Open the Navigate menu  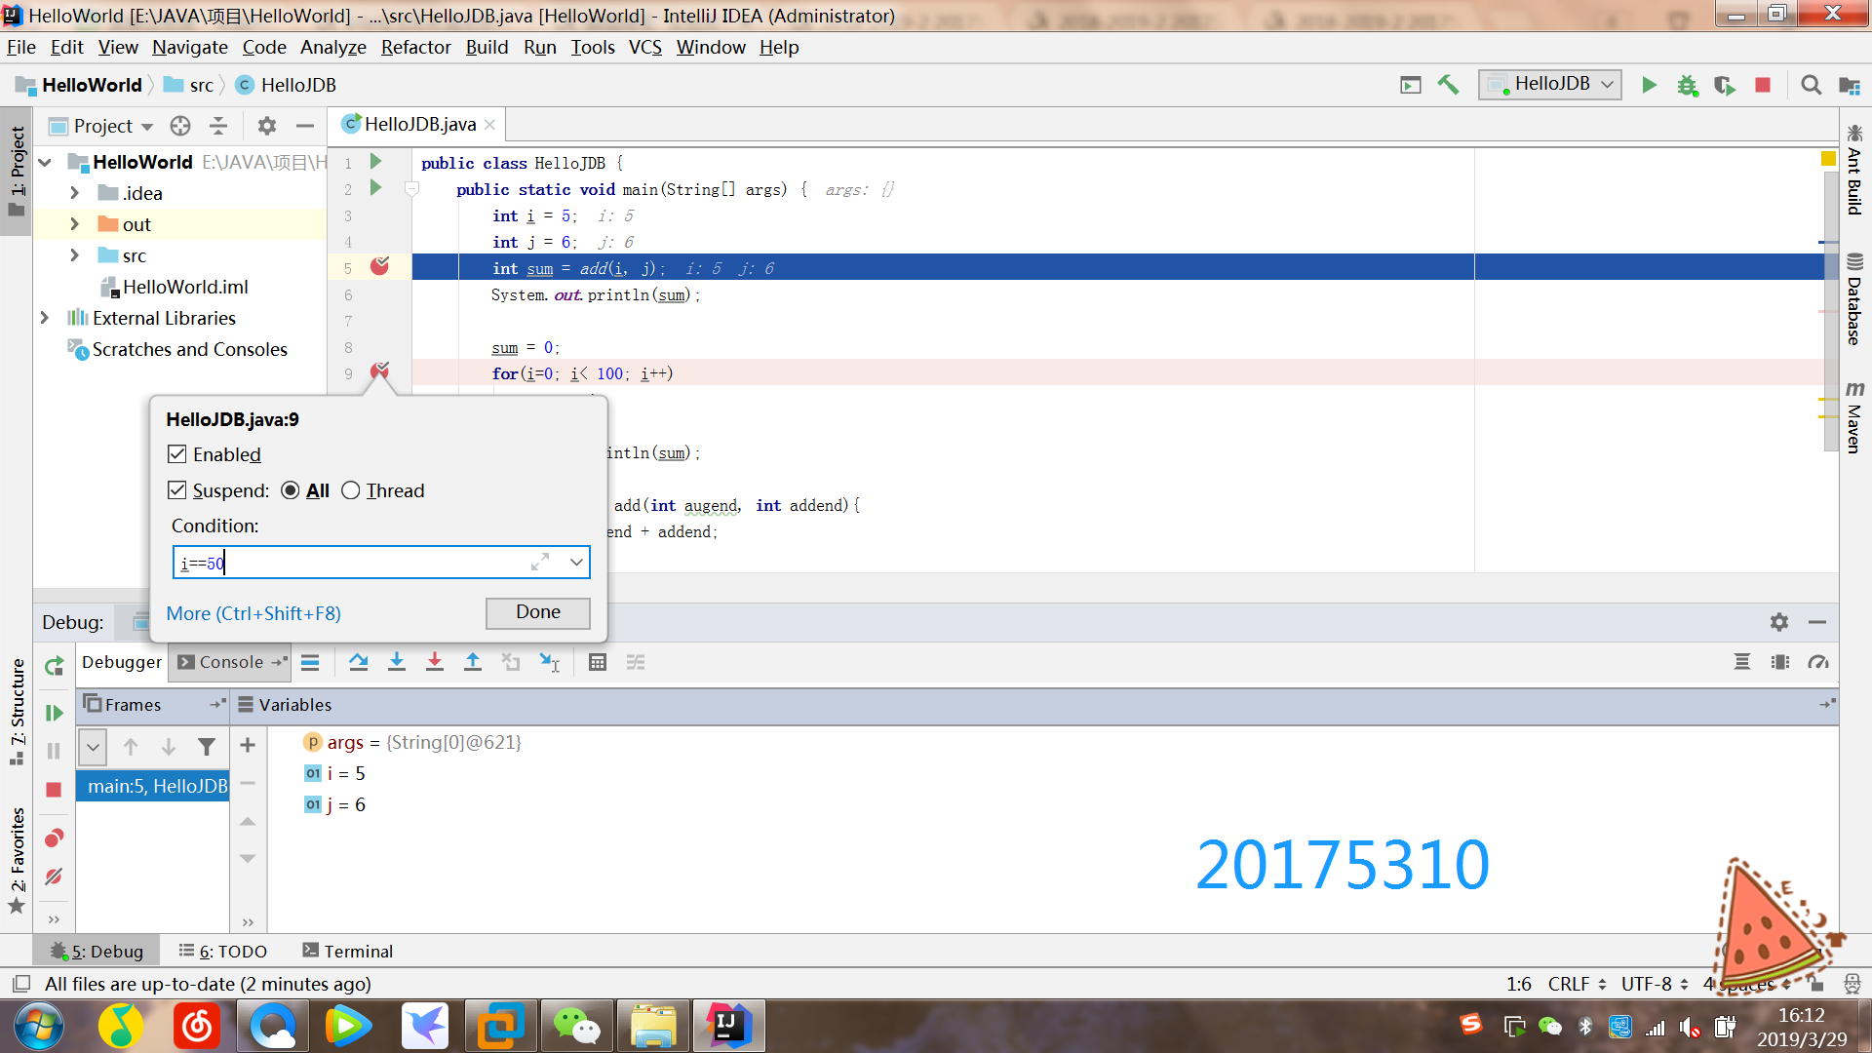pos(189,47)
